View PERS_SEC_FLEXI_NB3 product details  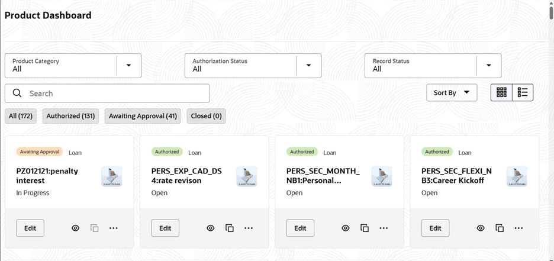(x=481, y=228)
